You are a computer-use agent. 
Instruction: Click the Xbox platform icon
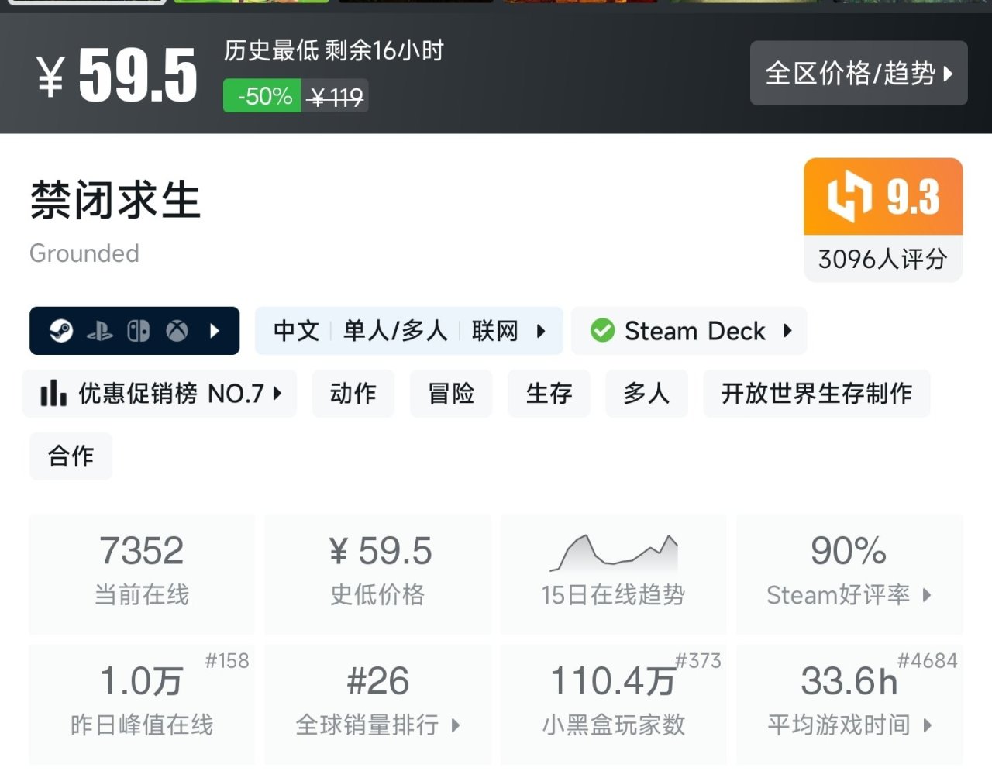[x=177, y=331]
